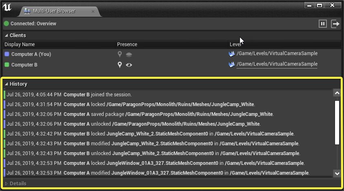344x191 pixels.
Task: Click Computer A blue color swatch
Action: (x=7, y=54)
